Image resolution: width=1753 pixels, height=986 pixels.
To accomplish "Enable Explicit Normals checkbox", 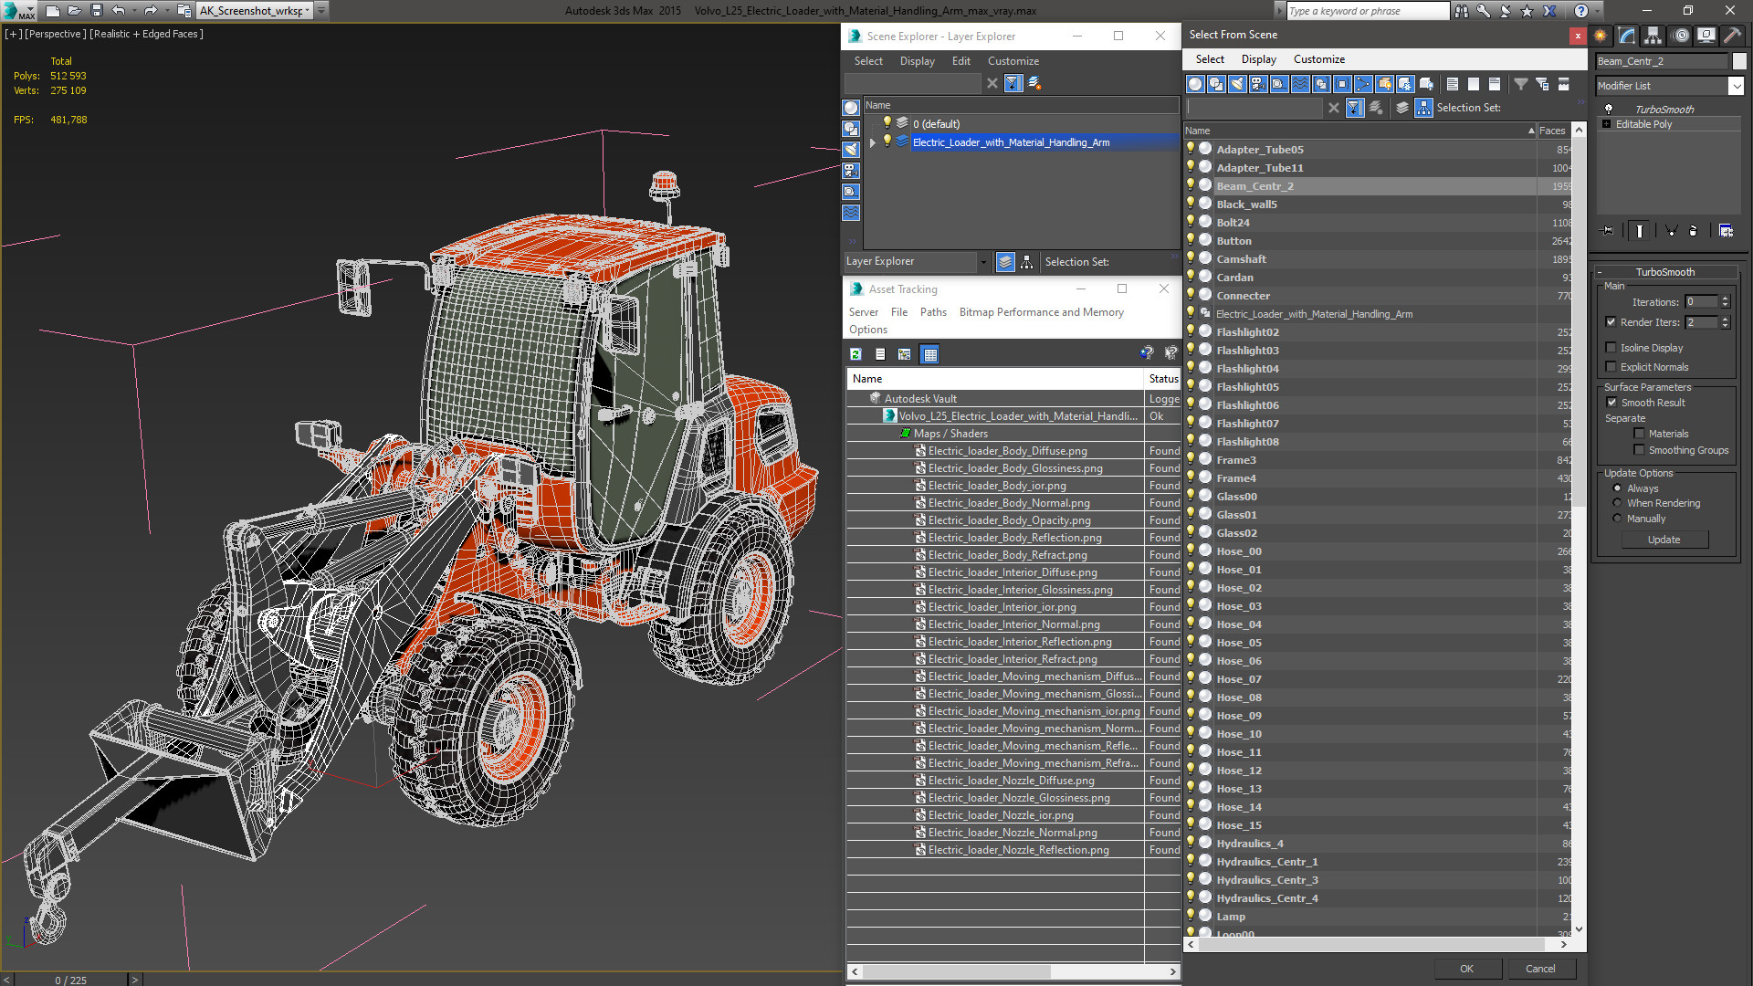I will coord(1611,367).
